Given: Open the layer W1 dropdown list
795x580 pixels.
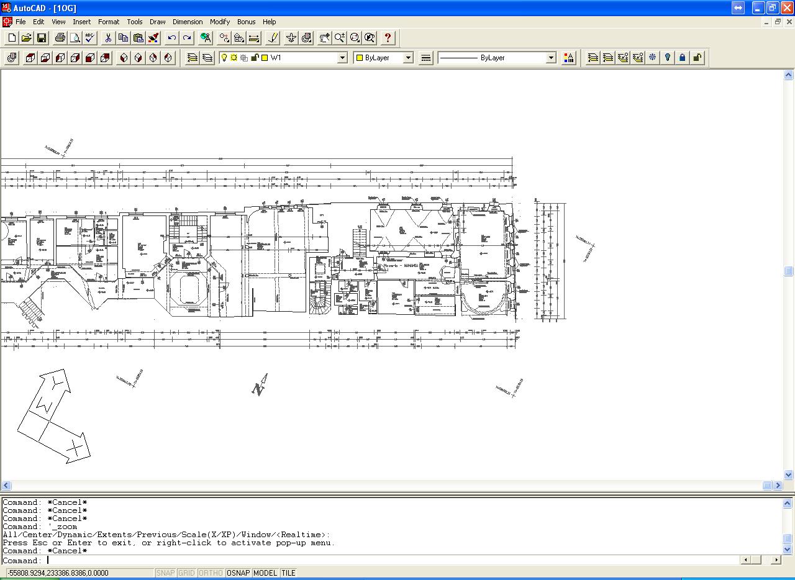Looking at the screenshot, I should (x=342, y=57).
